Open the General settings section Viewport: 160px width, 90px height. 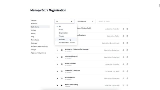click(x=34, y=20)
